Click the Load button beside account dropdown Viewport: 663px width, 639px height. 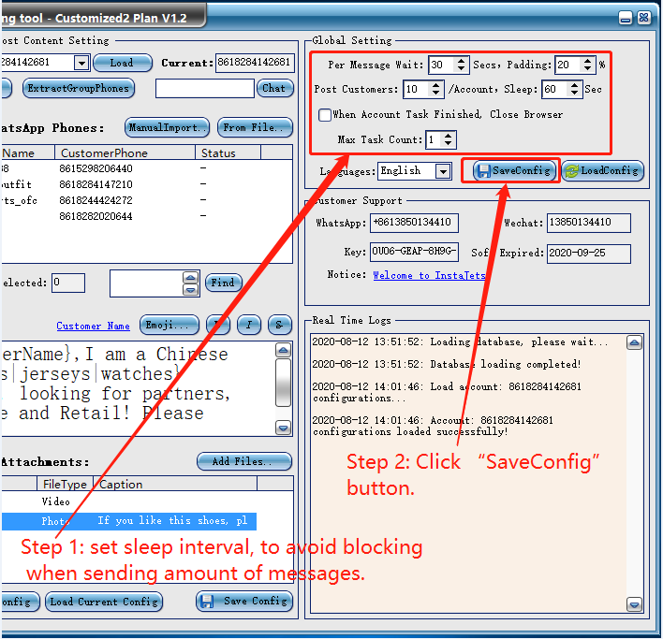click(x=122, y=63)
